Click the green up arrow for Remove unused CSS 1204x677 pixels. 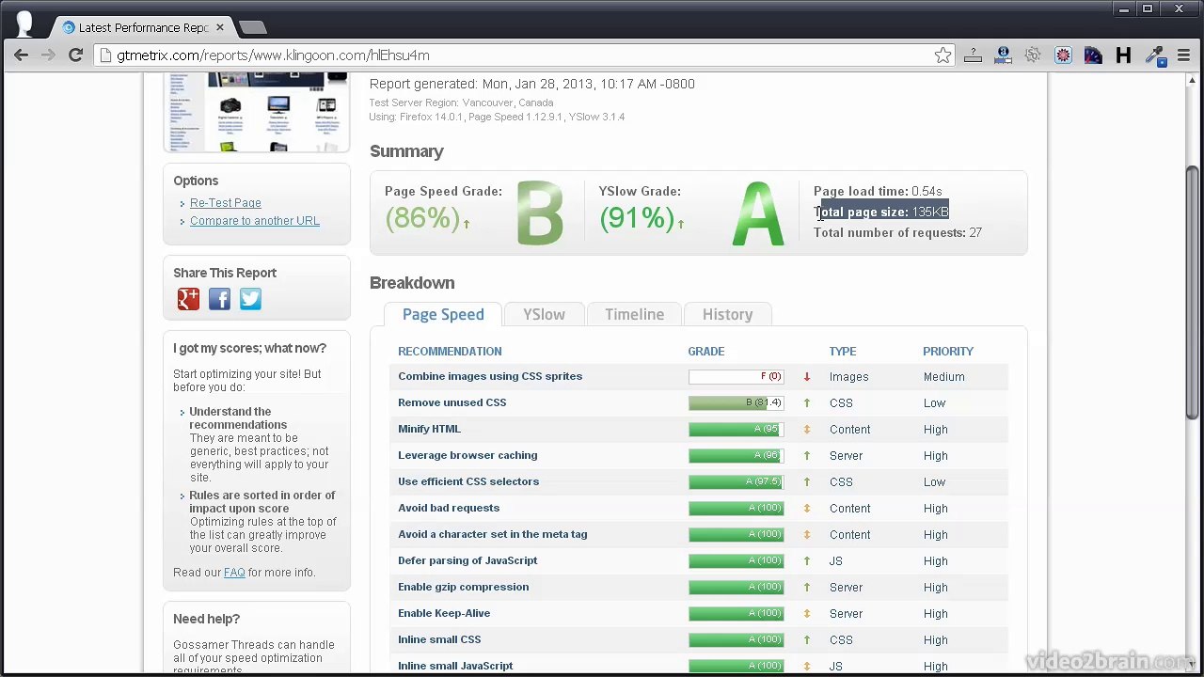(x=806, y=403)
